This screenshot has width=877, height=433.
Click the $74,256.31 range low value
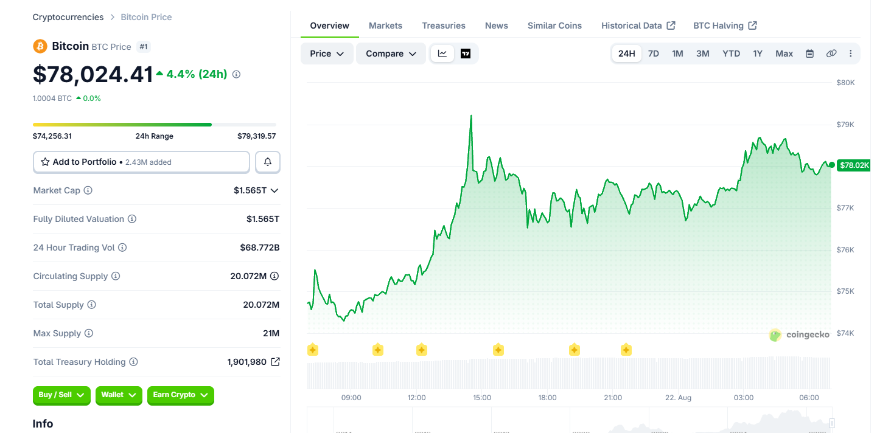pos(52,136)
